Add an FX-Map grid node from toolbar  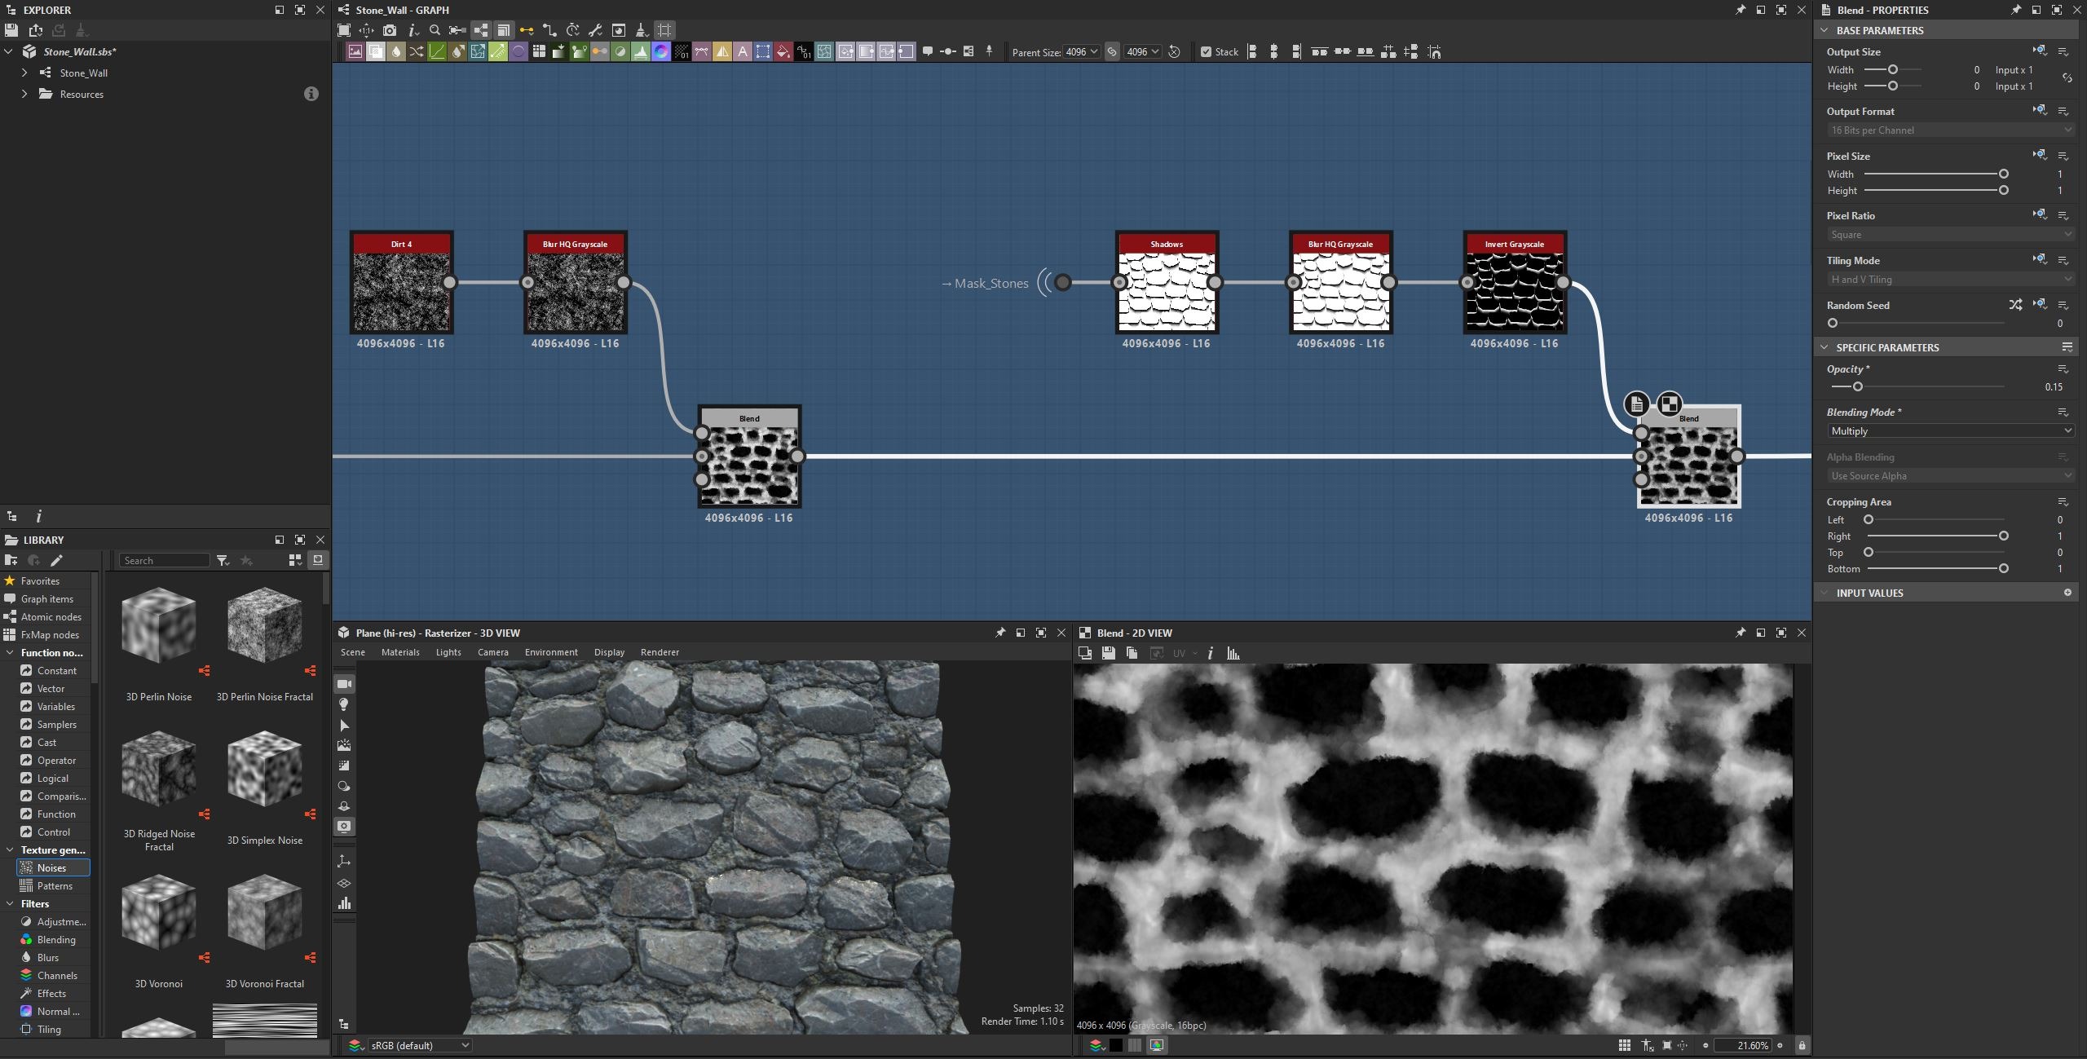(x=538, y=51)
